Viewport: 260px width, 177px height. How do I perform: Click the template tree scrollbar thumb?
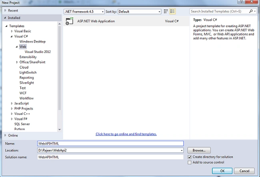click(x=60, y=68)
